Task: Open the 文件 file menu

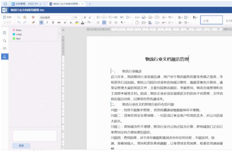Action: [x=7, y=17]
